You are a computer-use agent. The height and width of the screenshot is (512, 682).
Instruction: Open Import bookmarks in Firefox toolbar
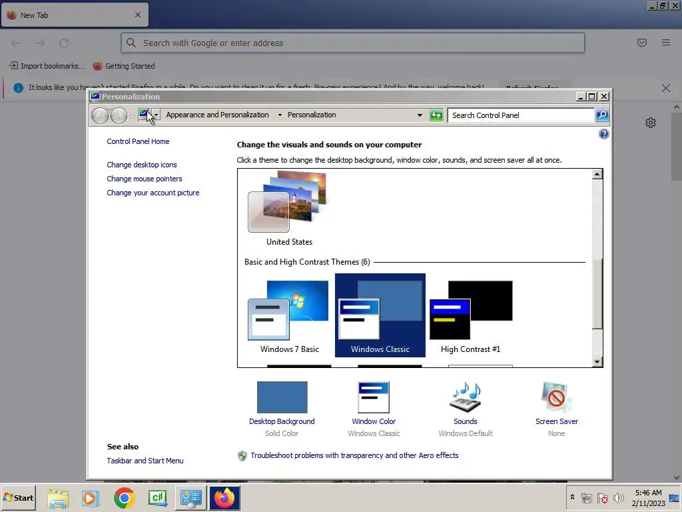point(47,66)
